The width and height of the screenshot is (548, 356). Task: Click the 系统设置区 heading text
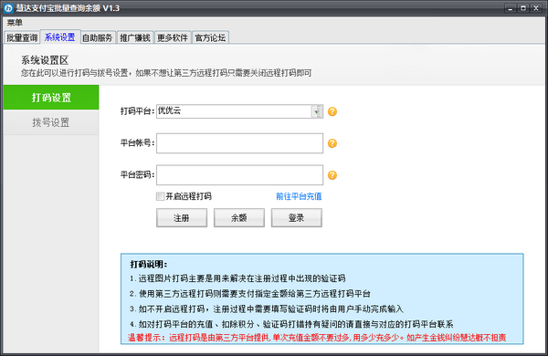(x=45, y=60)
